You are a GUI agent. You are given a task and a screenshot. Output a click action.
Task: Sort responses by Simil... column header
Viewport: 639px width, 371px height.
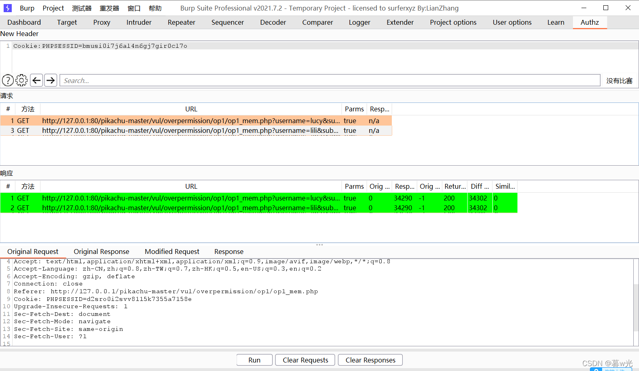point(505,186)
